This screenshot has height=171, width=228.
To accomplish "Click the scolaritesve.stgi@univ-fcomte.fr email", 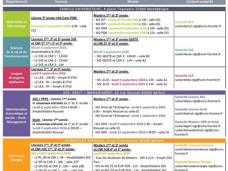I will point(198,54).
